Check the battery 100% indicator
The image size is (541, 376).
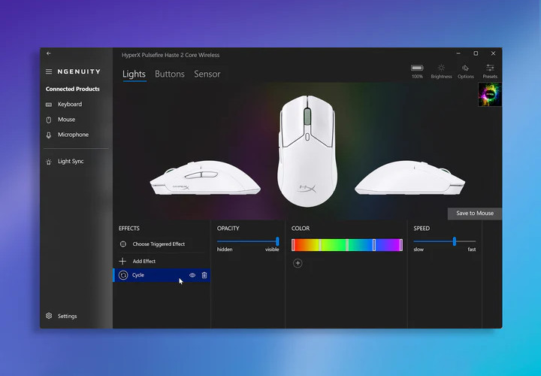pos(417,71)
